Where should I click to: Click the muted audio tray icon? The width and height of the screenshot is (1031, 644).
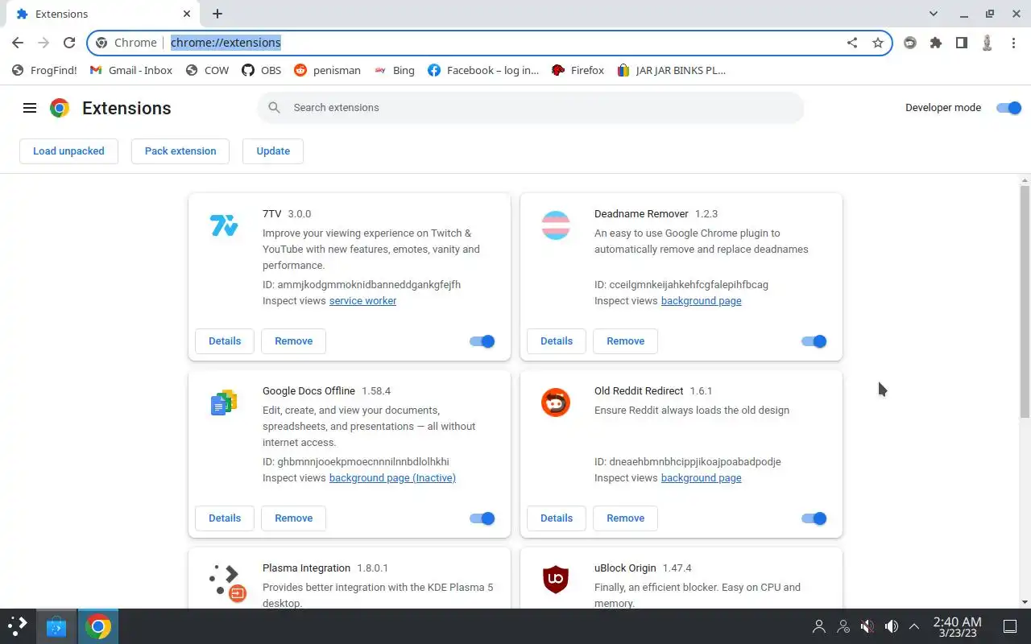867,626
